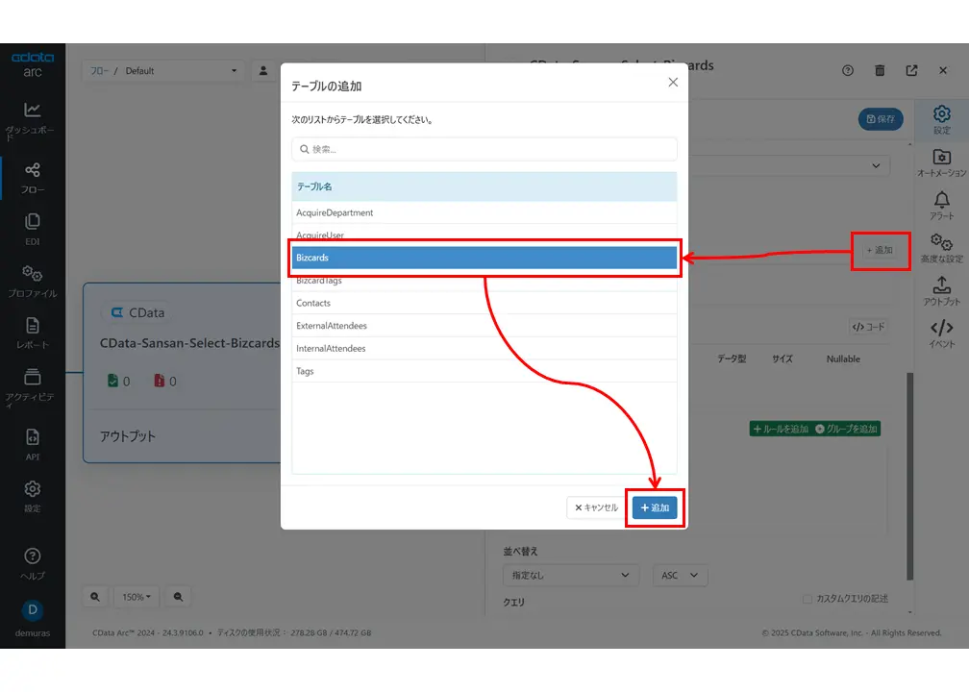Open the Automation tab
Image resolution: width=969 pixels, height=692 pixels.
(x=942, y=163)
